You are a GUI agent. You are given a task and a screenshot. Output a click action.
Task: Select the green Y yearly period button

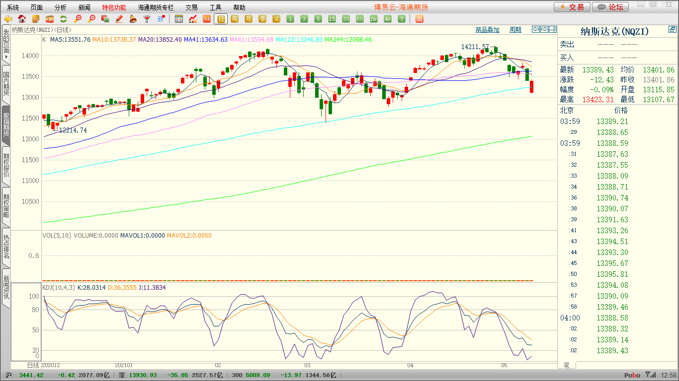pyautogui.click(x=402, y=19)
